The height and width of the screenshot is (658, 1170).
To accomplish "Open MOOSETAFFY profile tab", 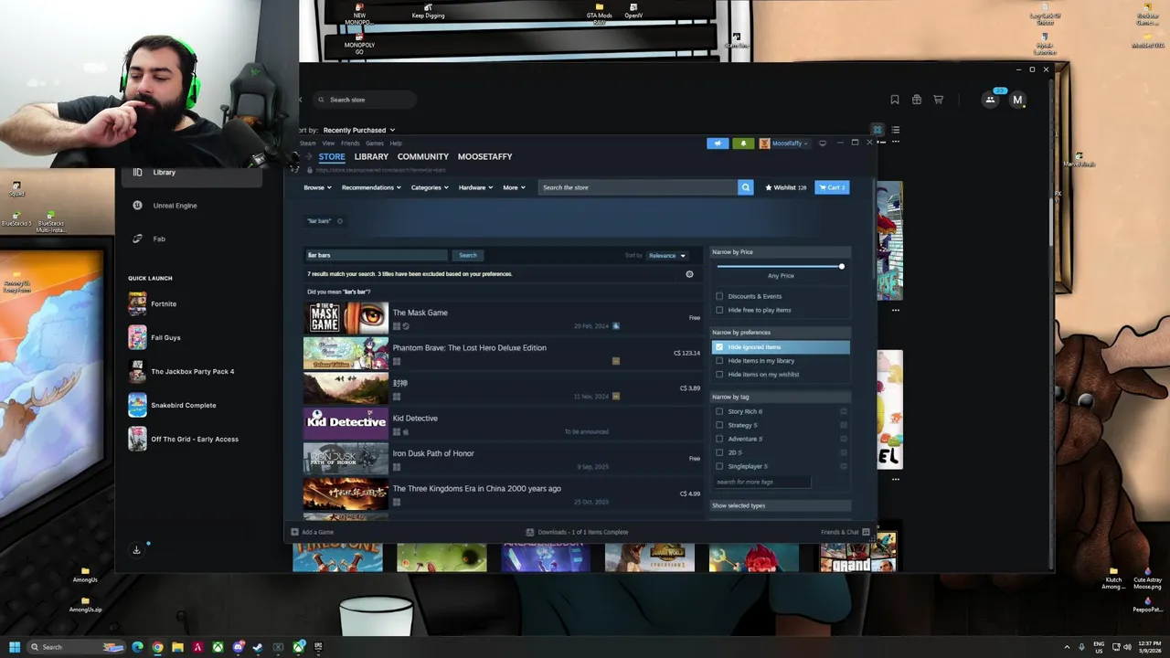I will tap(484, 156).
